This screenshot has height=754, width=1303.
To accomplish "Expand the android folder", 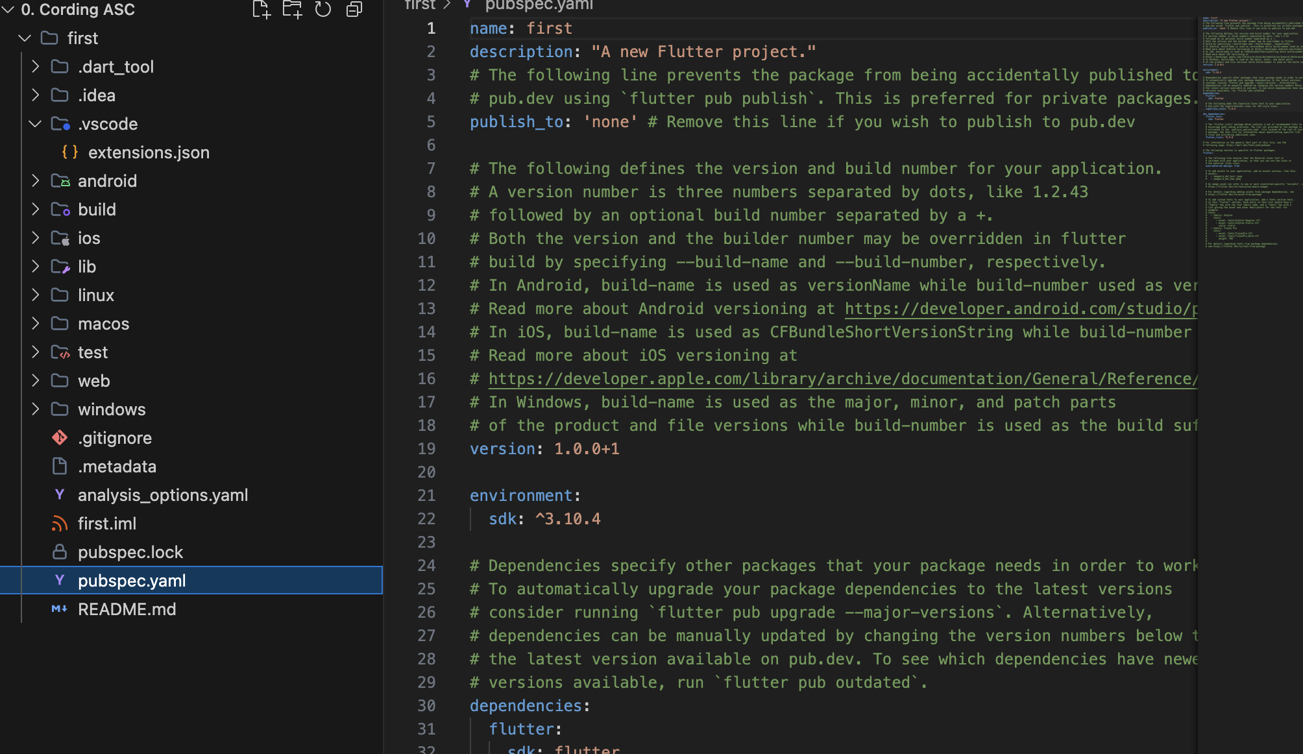I will point(36,181).
